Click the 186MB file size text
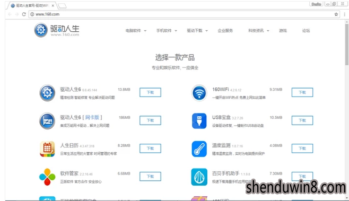The width and height of the screenshot is (349, 201). point(125,118)
